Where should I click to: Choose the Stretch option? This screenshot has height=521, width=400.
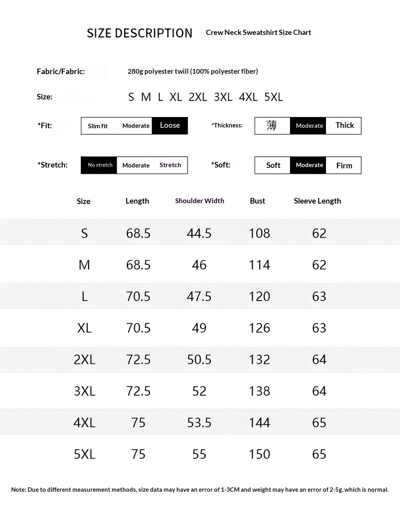point(170,165)
